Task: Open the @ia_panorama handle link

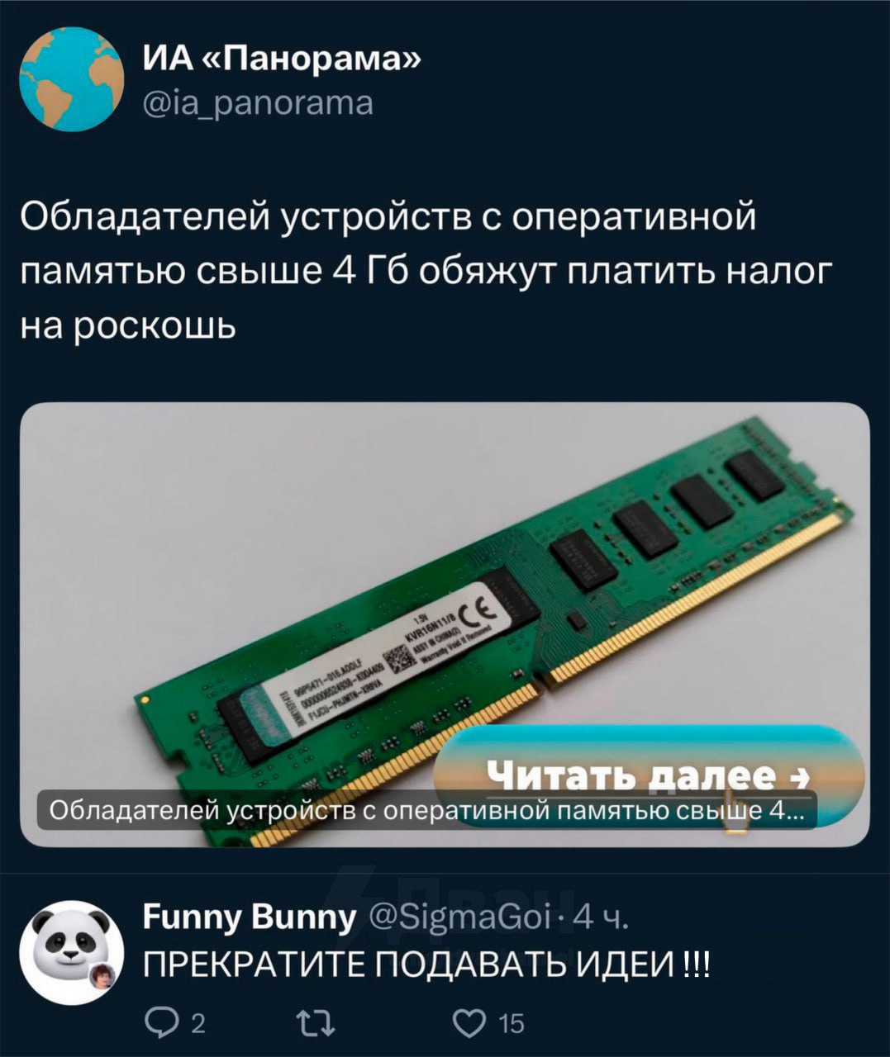Action: tap(258, 103)
